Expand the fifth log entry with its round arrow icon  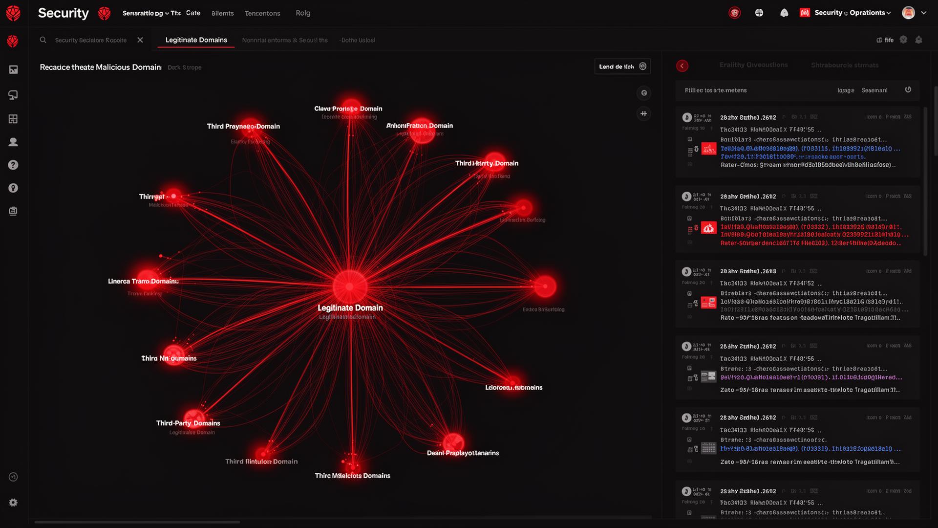click(x=687, y=418)
